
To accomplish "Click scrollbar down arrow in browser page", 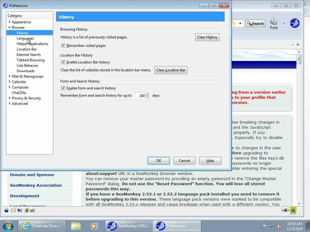I will [299, 204].
